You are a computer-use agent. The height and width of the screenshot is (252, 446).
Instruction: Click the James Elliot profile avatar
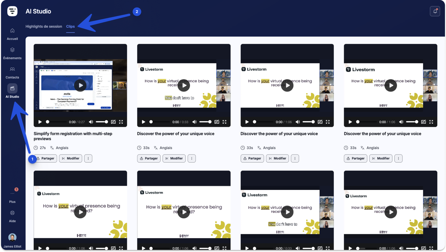[x=12, y=237]
